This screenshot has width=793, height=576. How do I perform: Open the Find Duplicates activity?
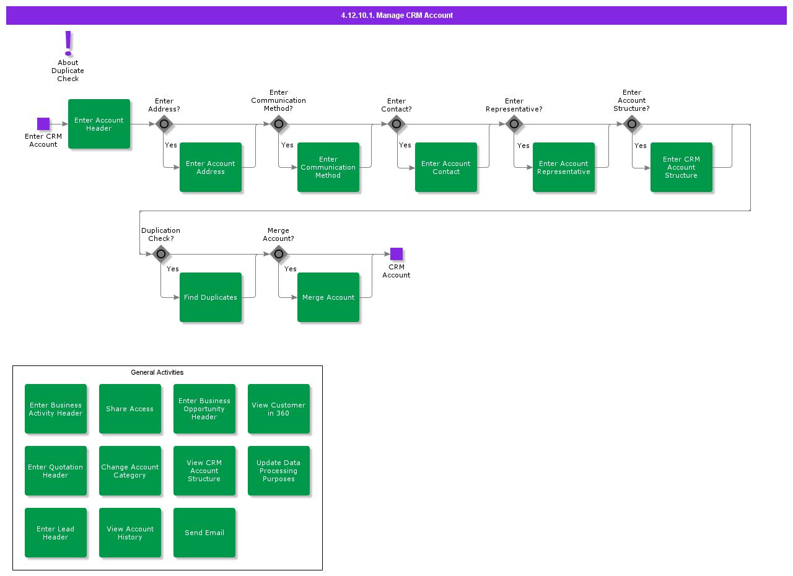coord(211,297)
